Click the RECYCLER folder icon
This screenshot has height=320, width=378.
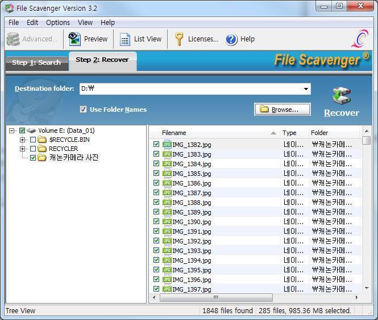(x=42, y=149)
